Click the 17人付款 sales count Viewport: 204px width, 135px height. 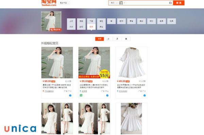tap(142, 81)
